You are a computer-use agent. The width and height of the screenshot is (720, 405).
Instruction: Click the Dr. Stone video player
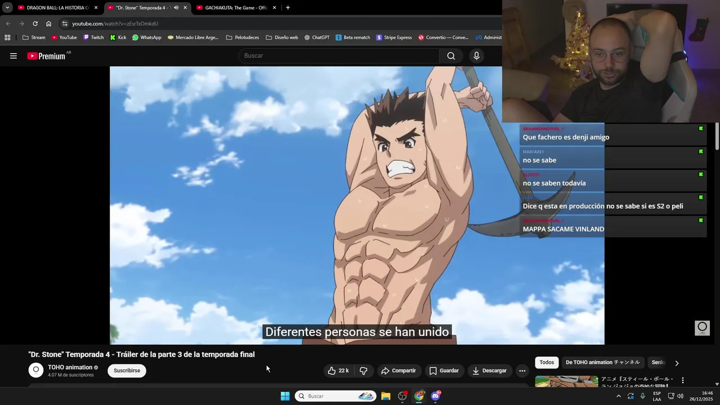[357, 205]
